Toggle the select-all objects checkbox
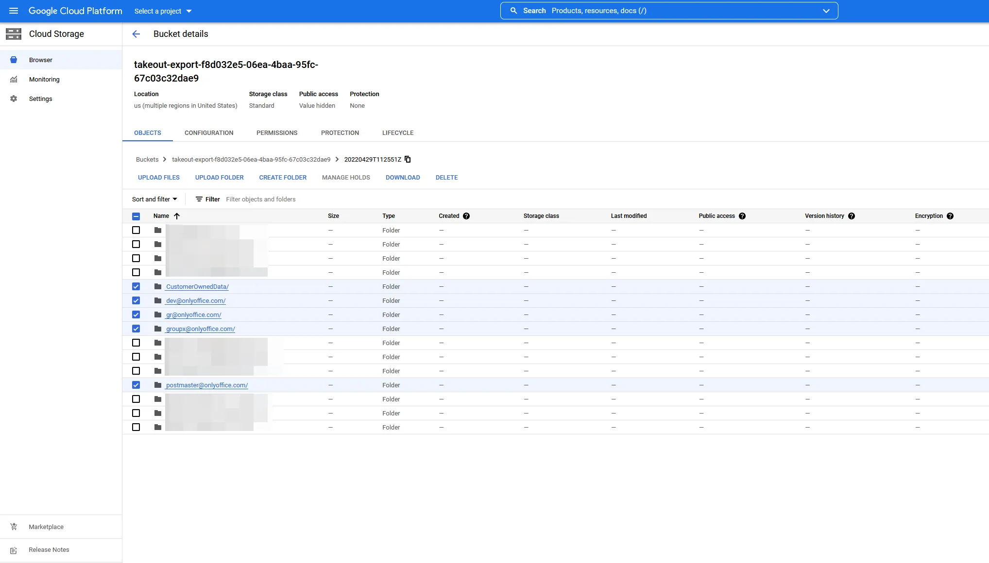The width and height of the screenshot is (989, 563). pyautogui.click(x=136, y=216)
